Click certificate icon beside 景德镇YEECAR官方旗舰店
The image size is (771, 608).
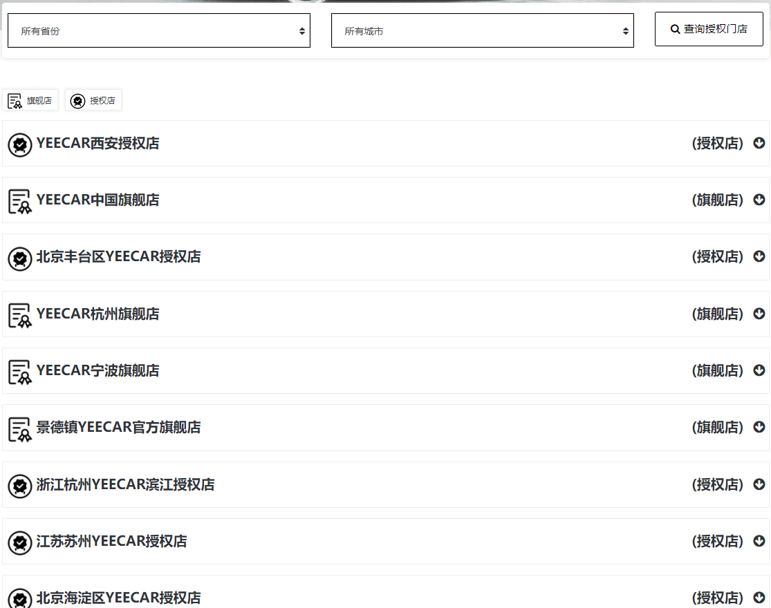click(20, 429)
